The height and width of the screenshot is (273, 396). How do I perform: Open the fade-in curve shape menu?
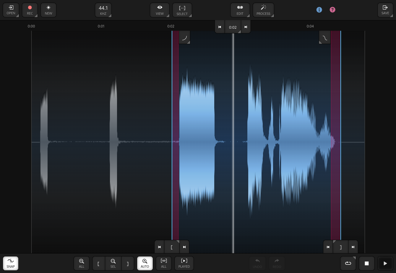184,38
